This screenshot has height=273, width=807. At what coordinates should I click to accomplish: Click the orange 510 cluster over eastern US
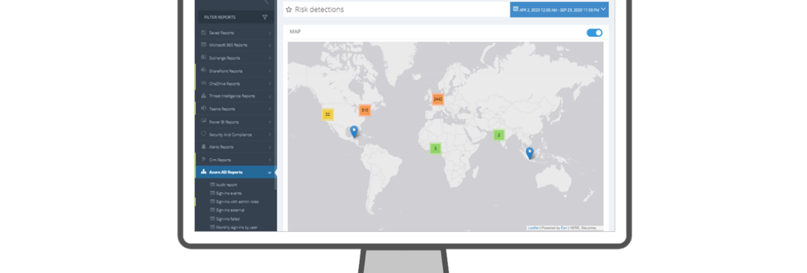[x=365, y=110]
